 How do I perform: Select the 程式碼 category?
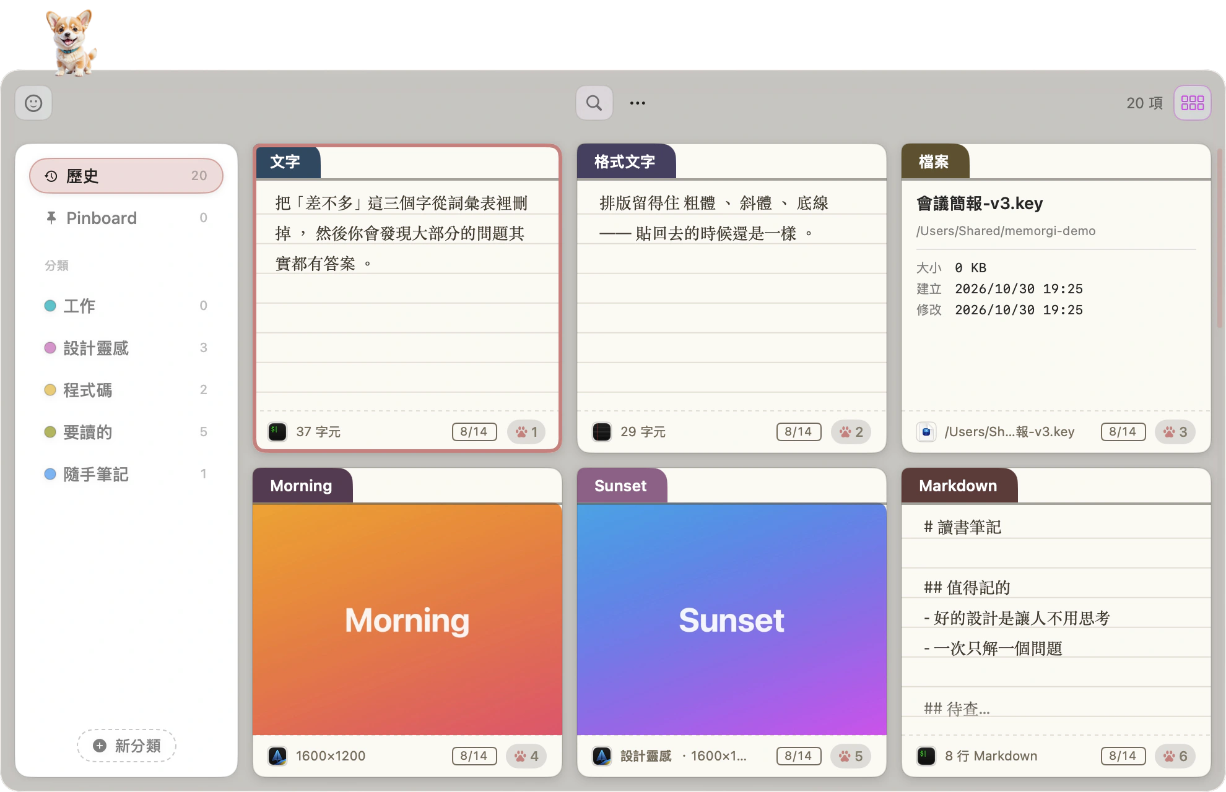126,390
